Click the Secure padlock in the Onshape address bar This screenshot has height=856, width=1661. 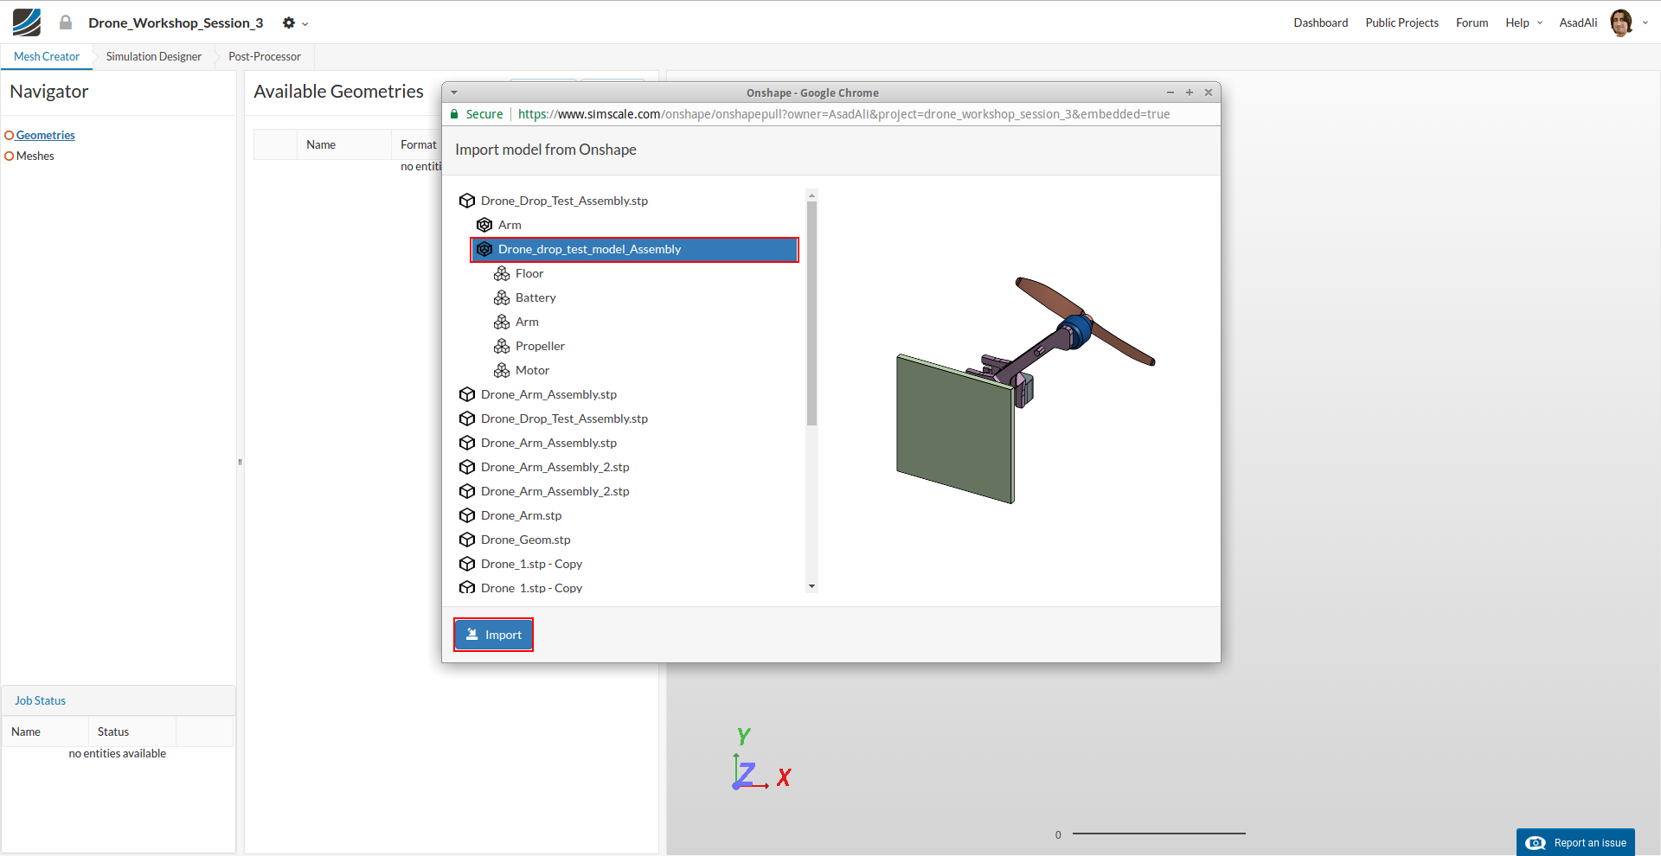point(454,114)
